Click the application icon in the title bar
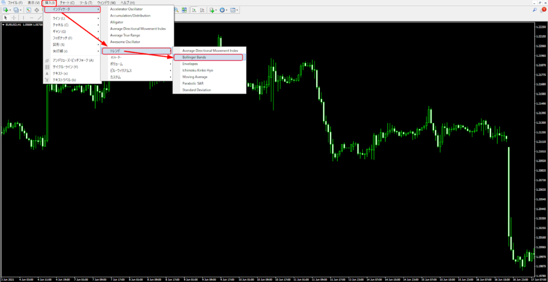Viewport: 548px width, 282px height. tap(4, 3)
